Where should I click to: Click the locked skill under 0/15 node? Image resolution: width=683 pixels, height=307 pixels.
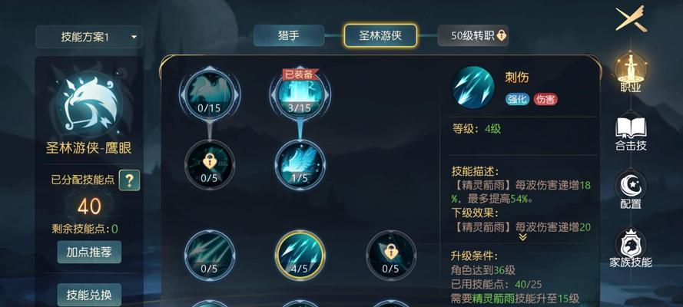coord(210,164)
